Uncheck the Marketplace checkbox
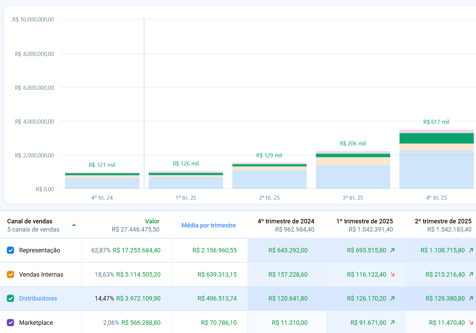Viewport: 476px width, 333px height. [x=11, y=322]
